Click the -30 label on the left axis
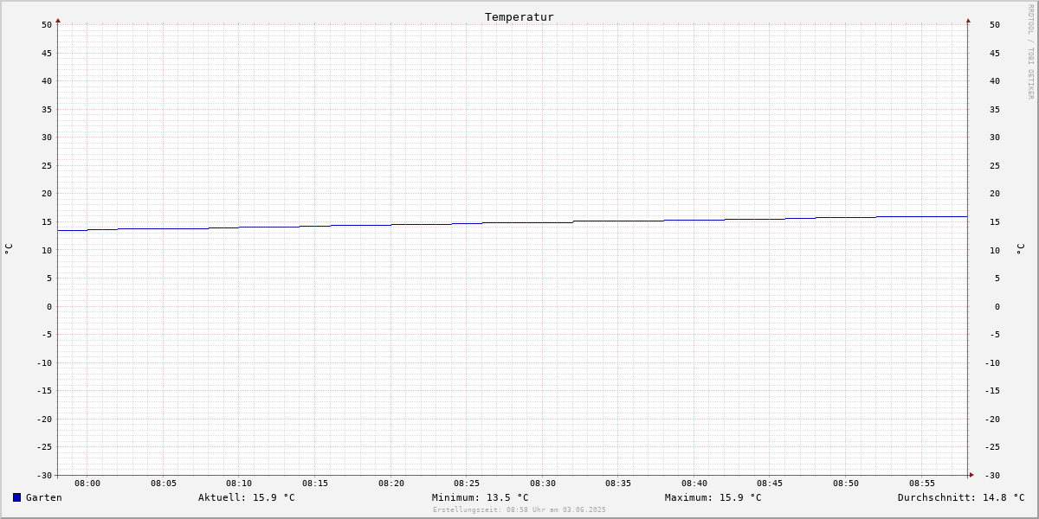Screen dimensions: 1039x519 (x=44, y=475)
